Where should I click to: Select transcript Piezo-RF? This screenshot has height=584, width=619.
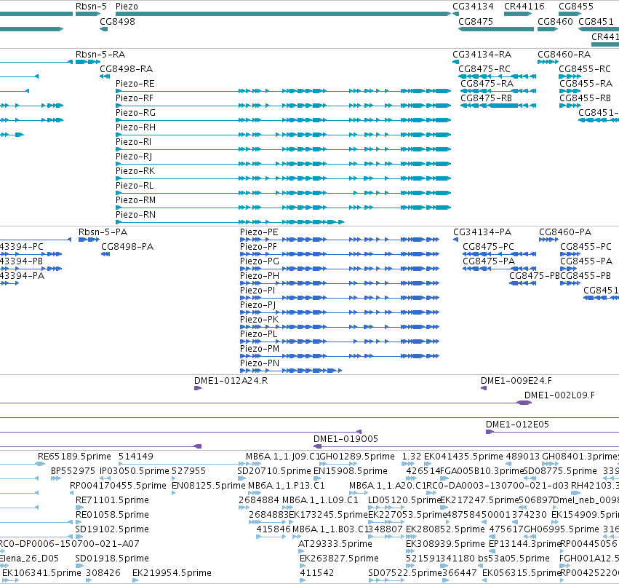pyautogui.click(x=283, y=106)
